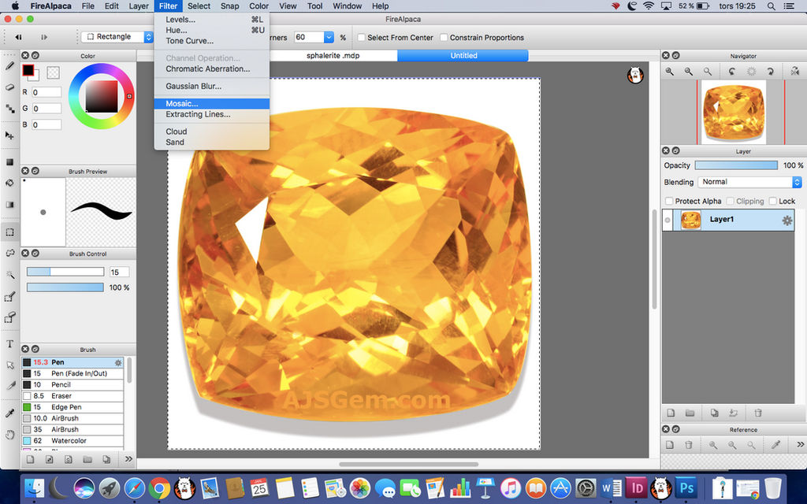Adjust the brush size slider
This screenshot has height=504, width=807.
click(x=65, y=272)
